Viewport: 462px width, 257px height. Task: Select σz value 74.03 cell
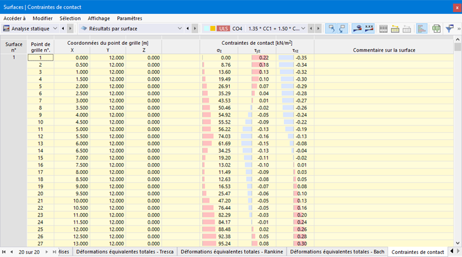click(219, 136)
